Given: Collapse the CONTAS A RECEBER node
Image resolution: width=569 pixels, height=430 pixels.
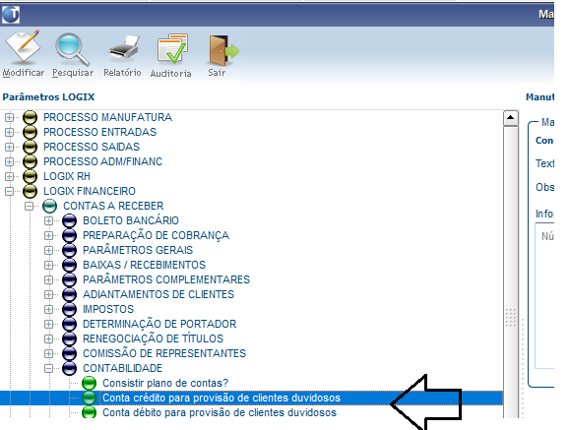Looking at the screenshot, I should tap(29, 206).
